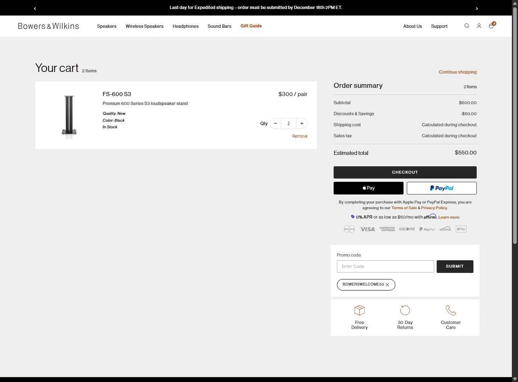Viewport: 518px width, 382px height.
Task: Submit the promo code
Action: pyautogui.click(x=455, y=266)
